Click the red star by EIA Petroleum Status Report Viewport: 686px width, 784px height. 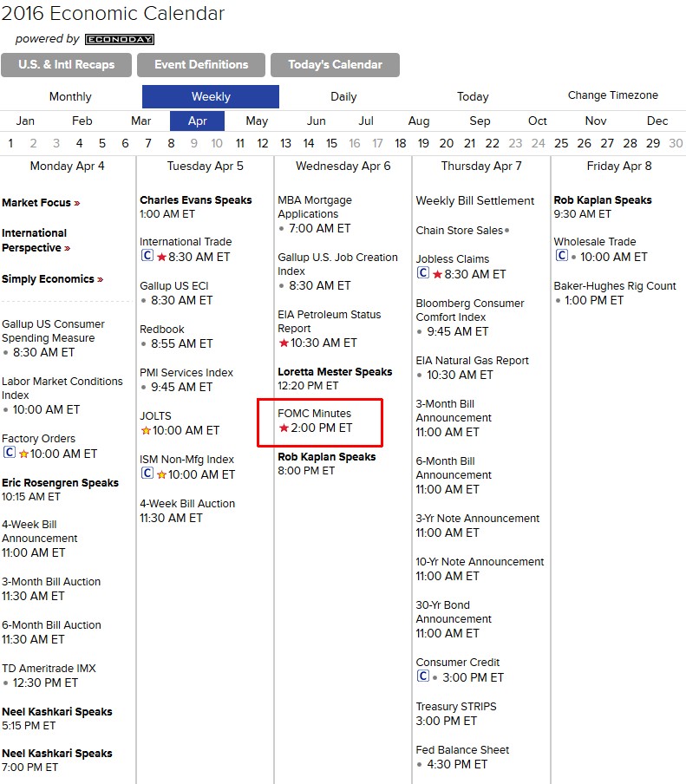284,343
